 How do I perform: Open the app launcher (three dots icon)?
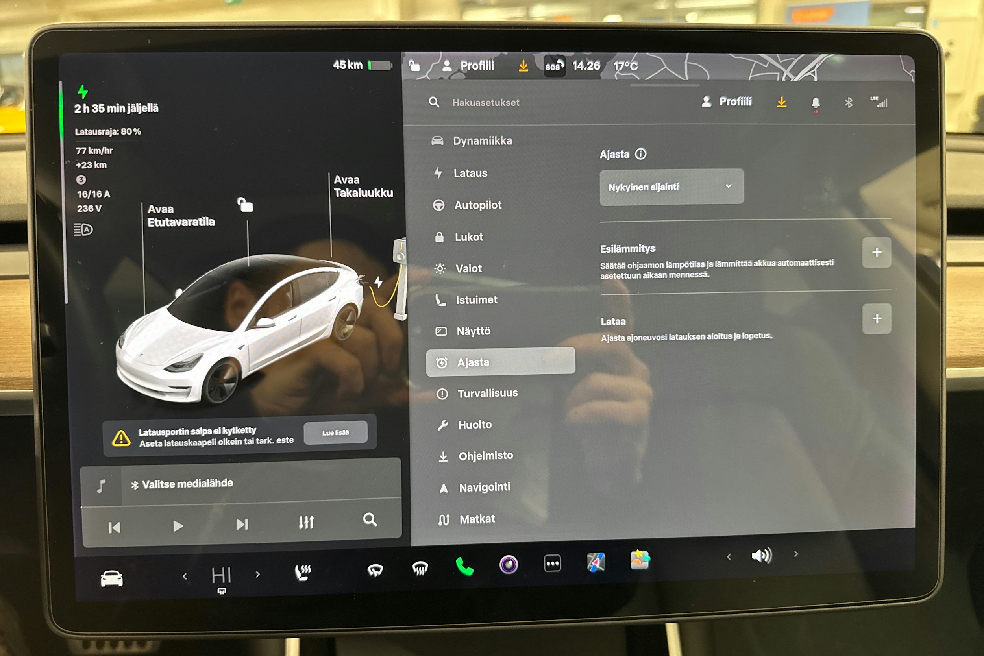coord(553,563)
